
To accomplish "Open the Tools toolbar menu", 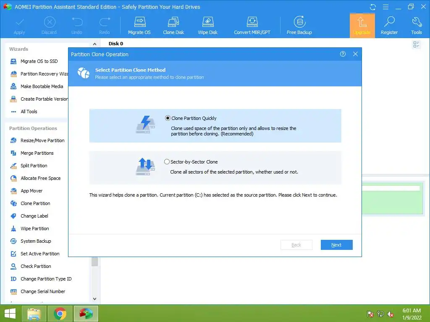I will click(x=416, y=26).
